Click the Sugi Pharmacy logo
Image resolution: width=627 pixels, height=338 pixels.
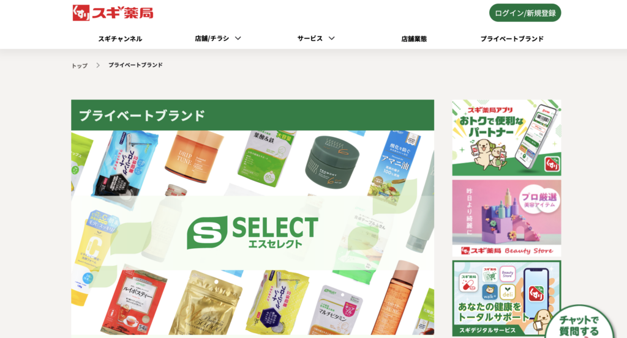pos(113,13)
